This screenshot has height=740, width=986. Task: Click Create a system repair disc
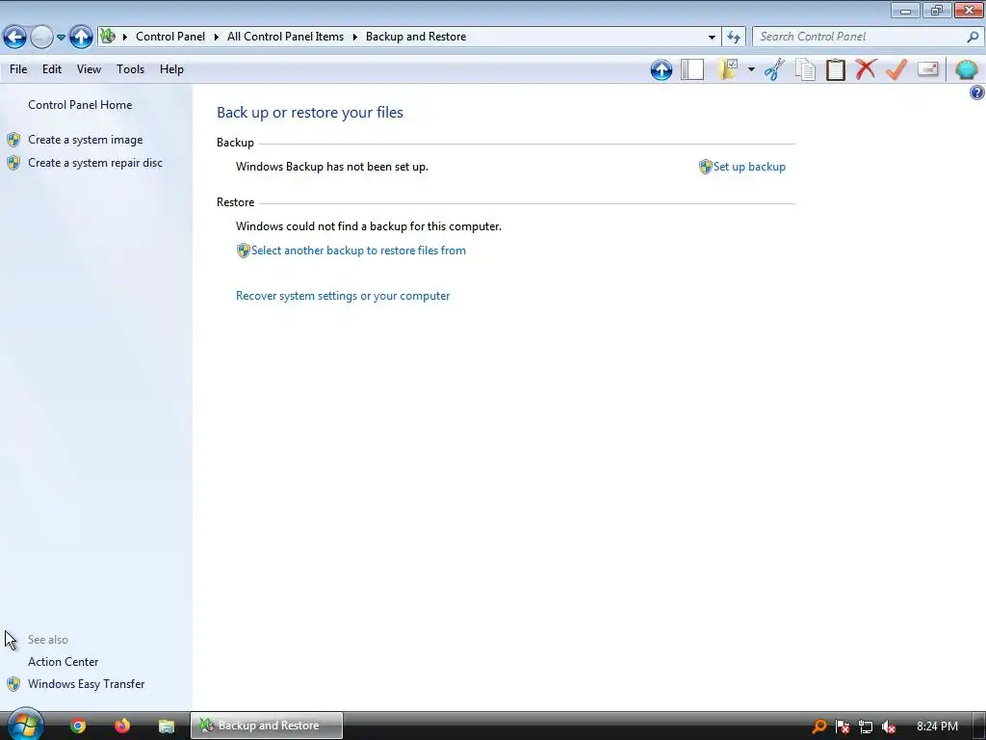pos(95,163)
